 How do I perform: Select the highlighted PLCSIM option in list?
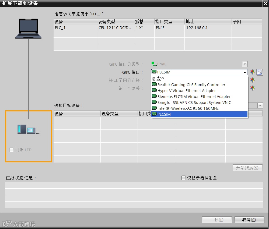199,114
